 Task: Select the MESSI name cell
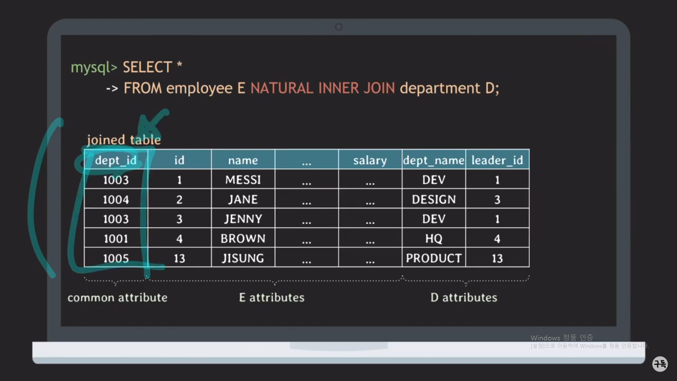tap(243, 180)
